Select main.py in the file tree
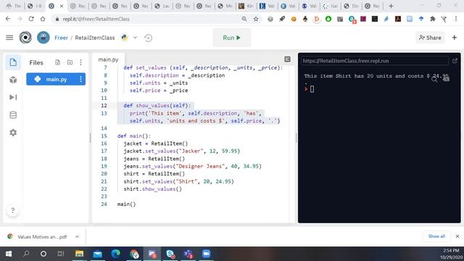Screen dimensions: 464x261 coord(56,79)
